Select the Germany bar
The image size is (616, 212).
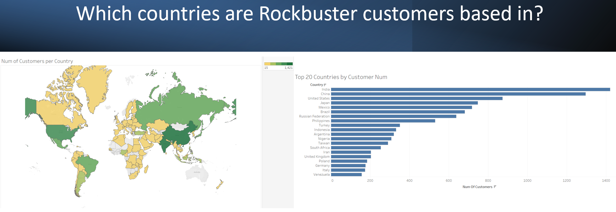point(348,166)
